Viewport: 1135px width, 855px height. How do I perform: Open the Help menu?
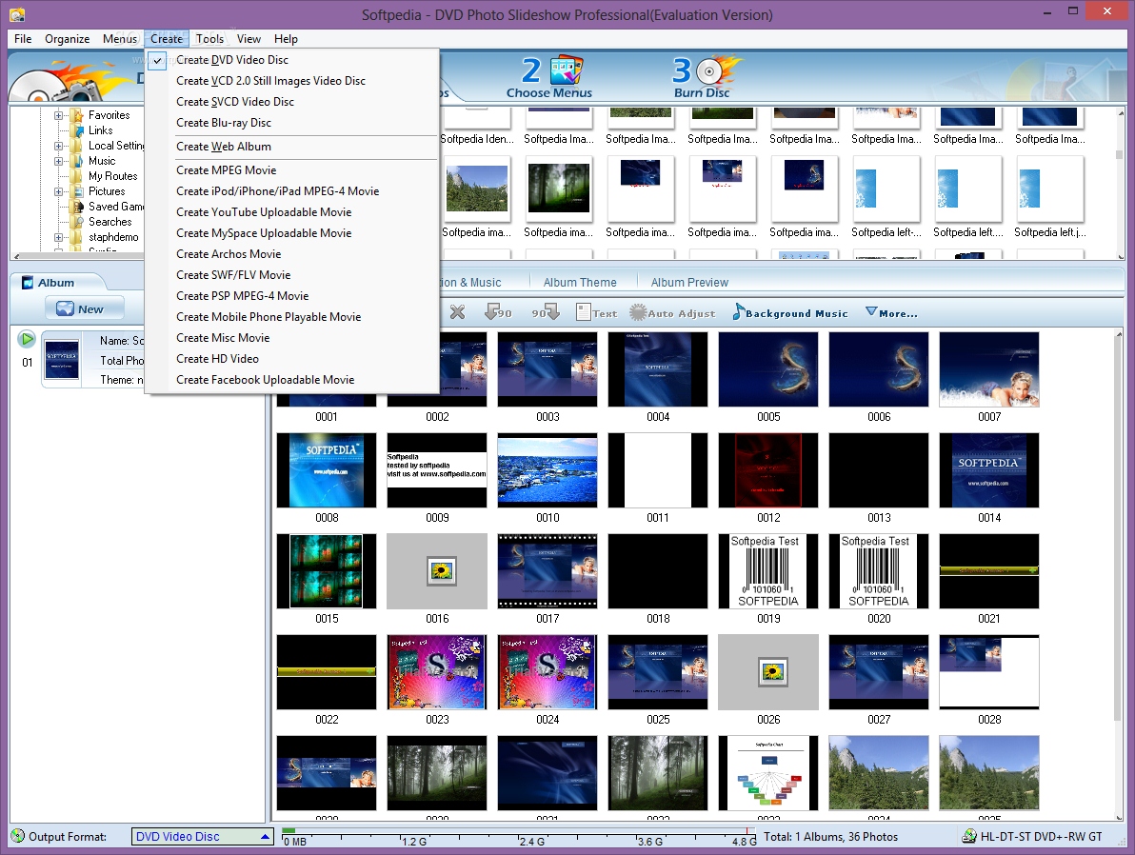click(286, 39)
